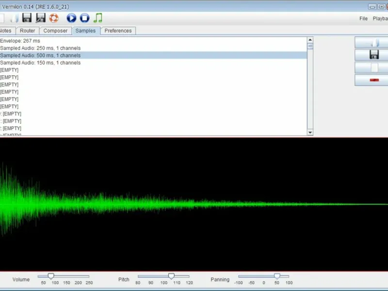This screenshot has width=388, height=291.
Task: Switch to the Router tab
Action: pos(28,31)
